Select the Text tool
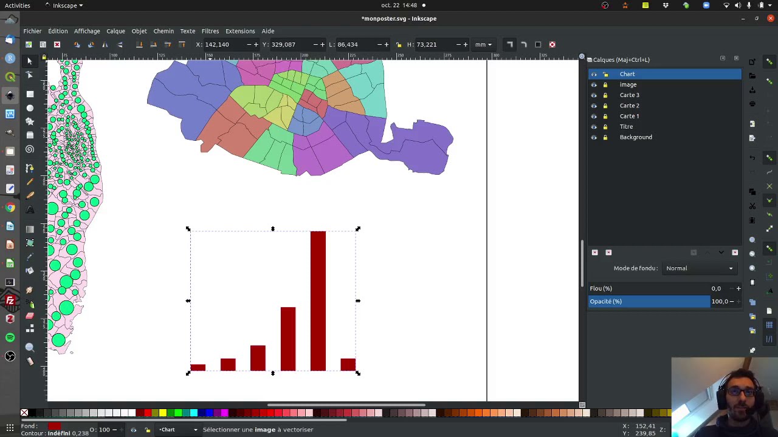This screenshot has height=437, width=778. (x=30, y=209)
